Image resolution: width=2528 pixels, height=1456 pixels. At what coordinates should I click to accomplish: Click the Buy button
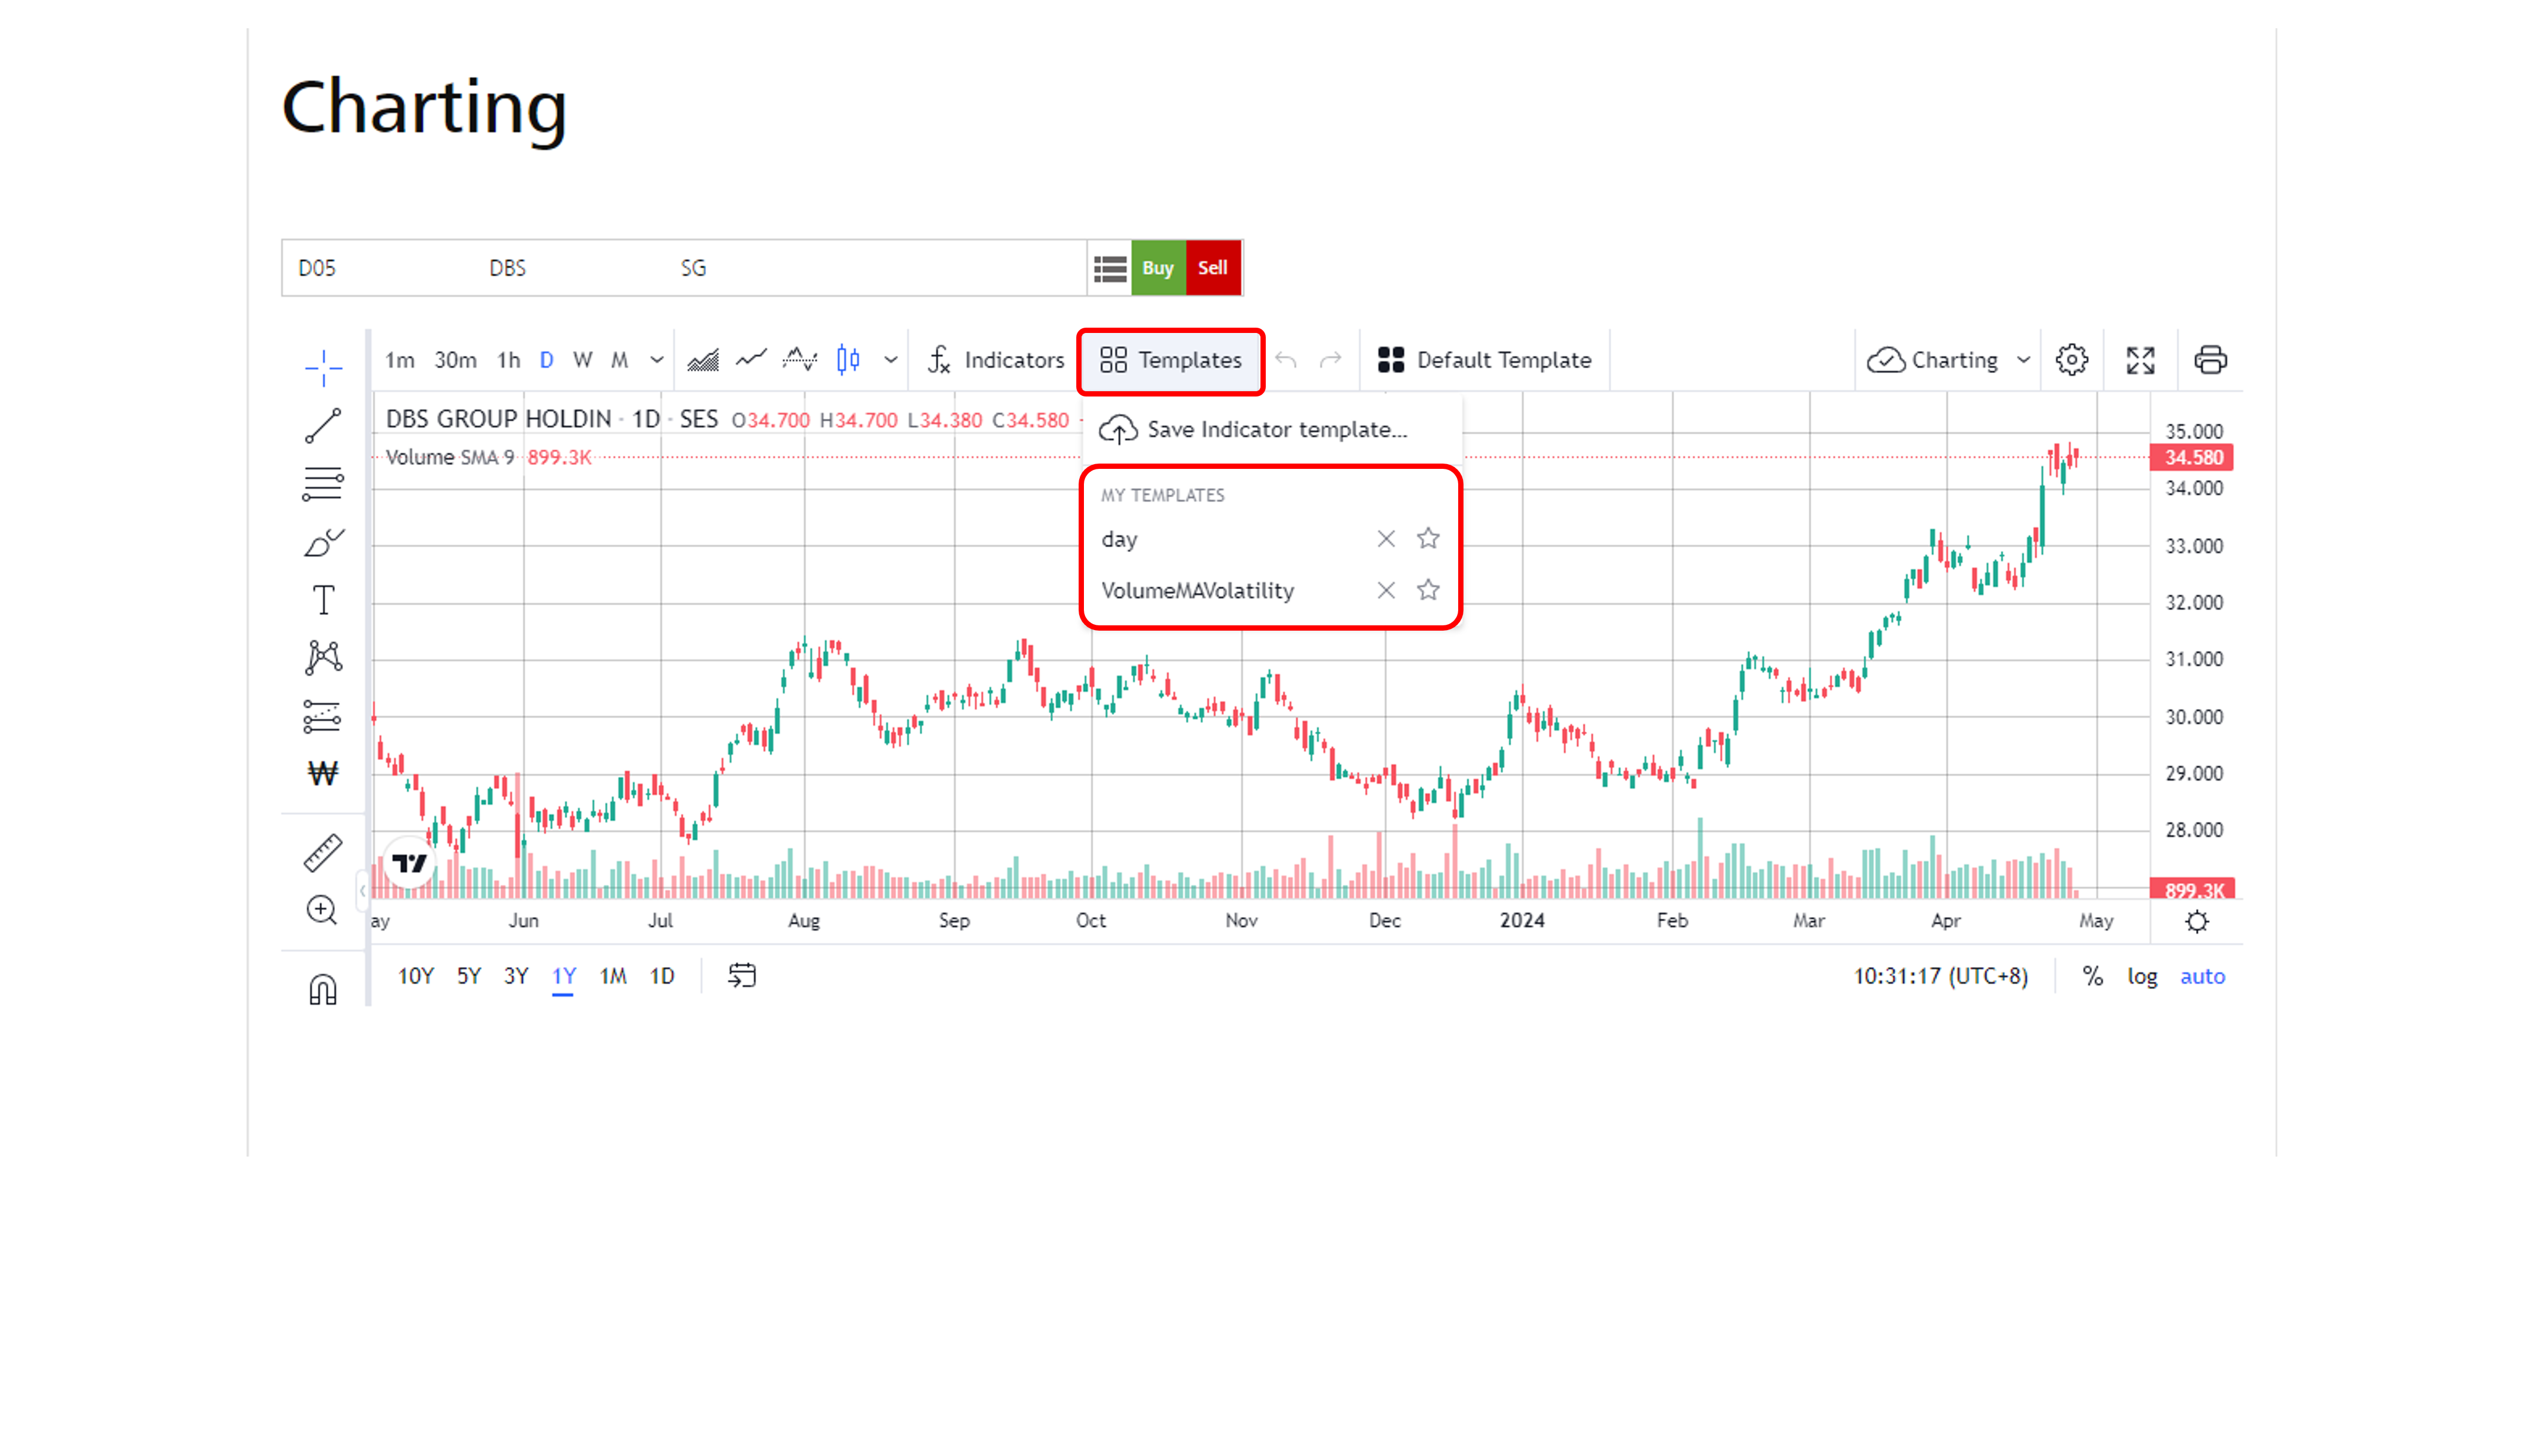[1158, 268]
